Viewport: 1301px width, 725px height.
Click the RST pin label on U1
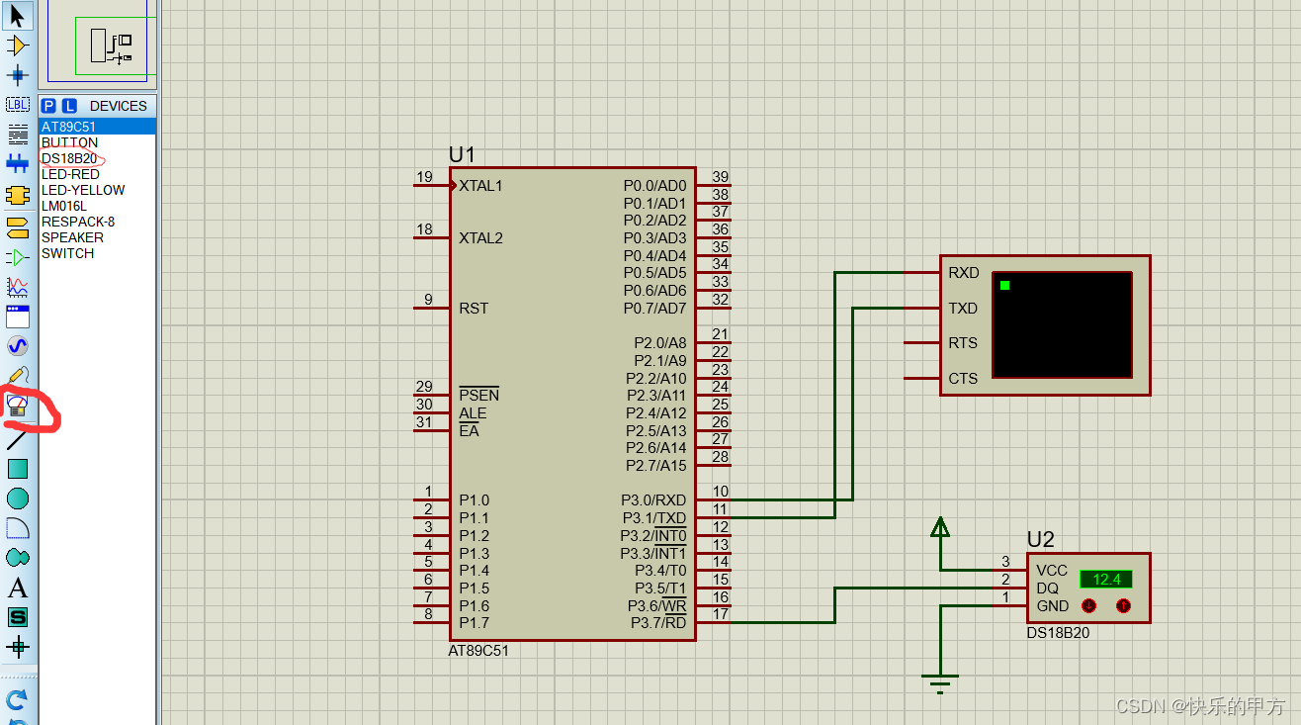click(x=474, y=309)
